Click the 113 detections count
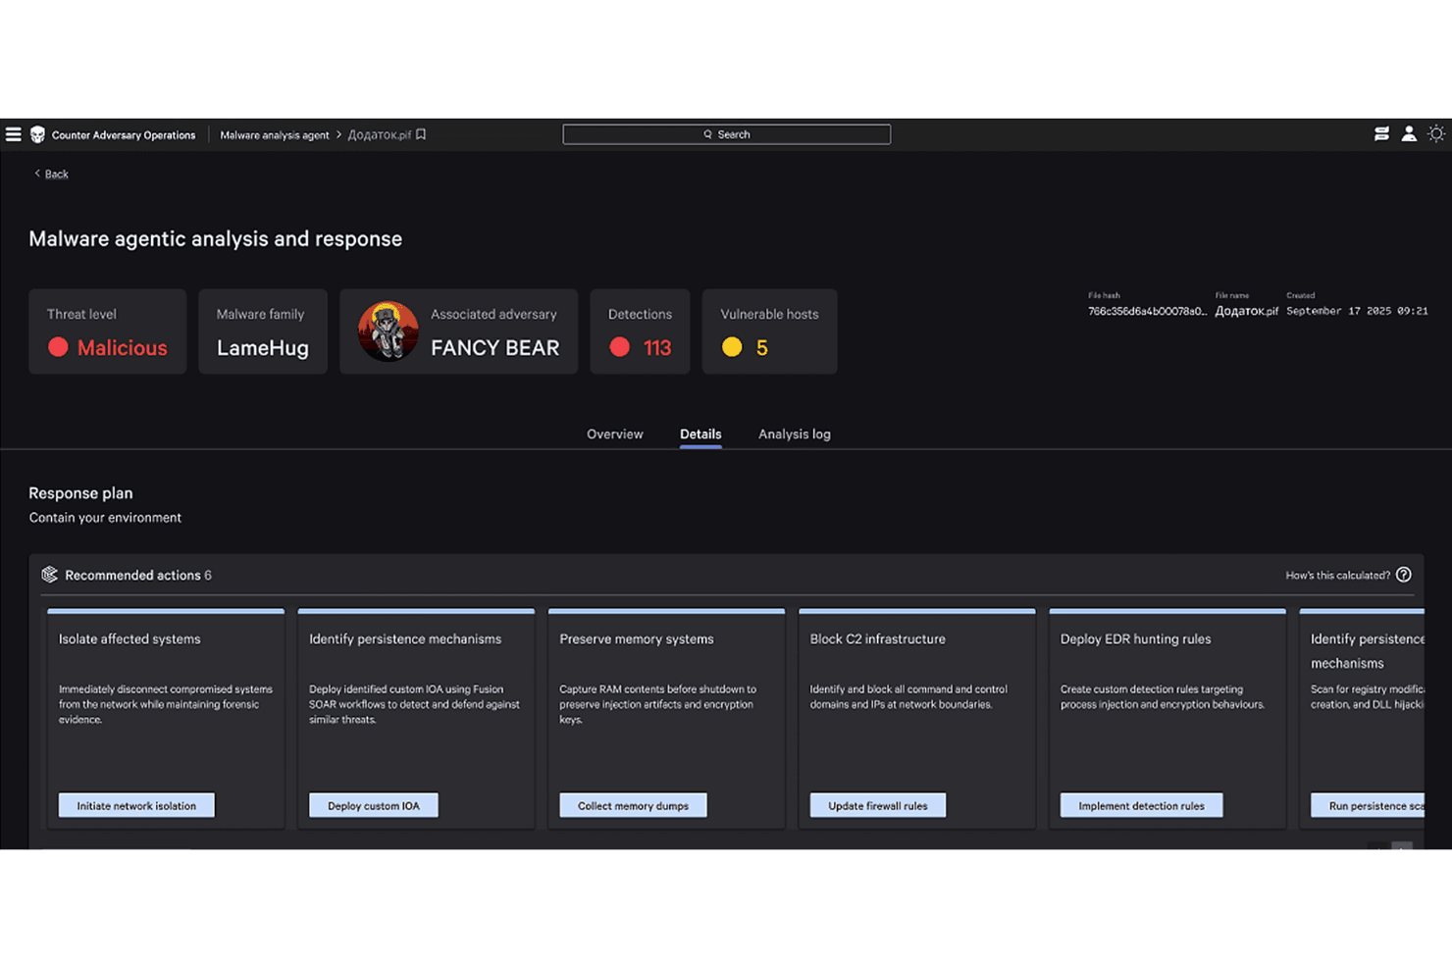Image resolution: width=1452 pixels, height=968 pixels. coord(657,348)
